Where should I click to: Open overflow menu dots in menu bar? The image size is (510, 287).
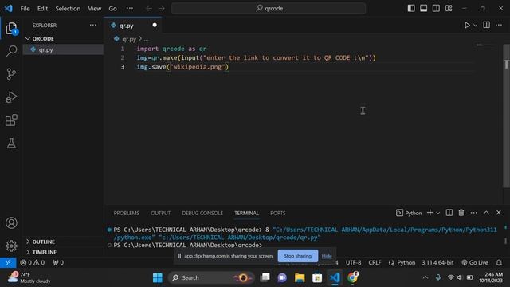[130, 9]
